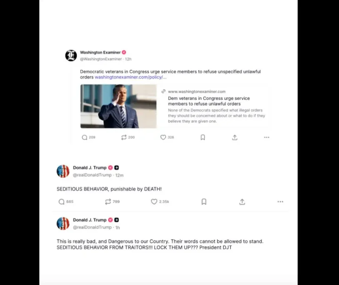
Task: Open the Washington Examiner account name
Action: click(100, 52)
